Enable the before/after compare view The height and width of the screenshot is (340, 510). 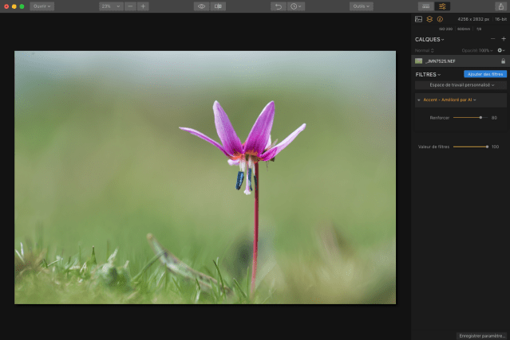coord(218,6)
